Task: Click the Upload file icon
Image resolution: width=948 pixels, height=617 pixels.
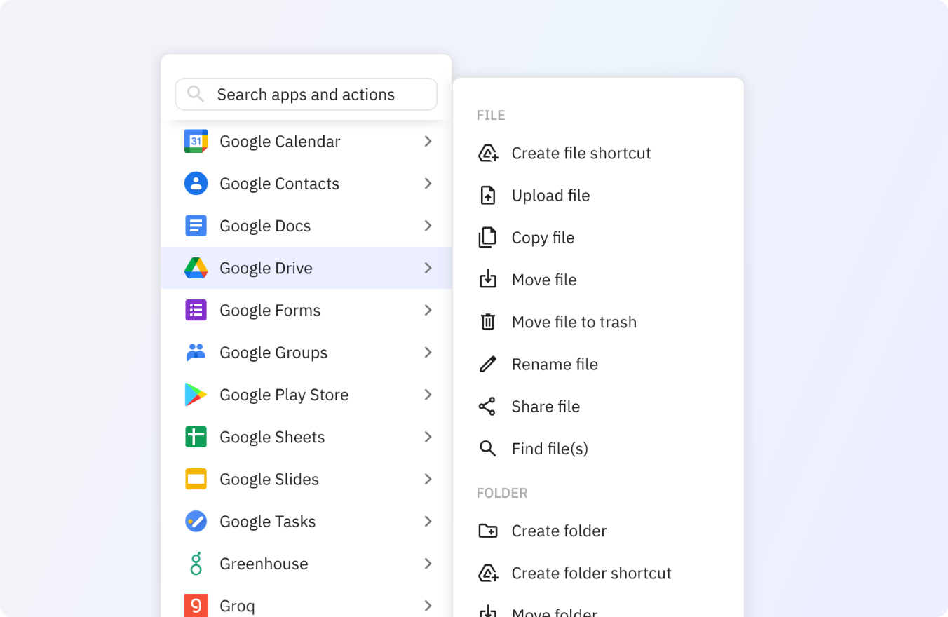Action: click(x=487, y=195)
